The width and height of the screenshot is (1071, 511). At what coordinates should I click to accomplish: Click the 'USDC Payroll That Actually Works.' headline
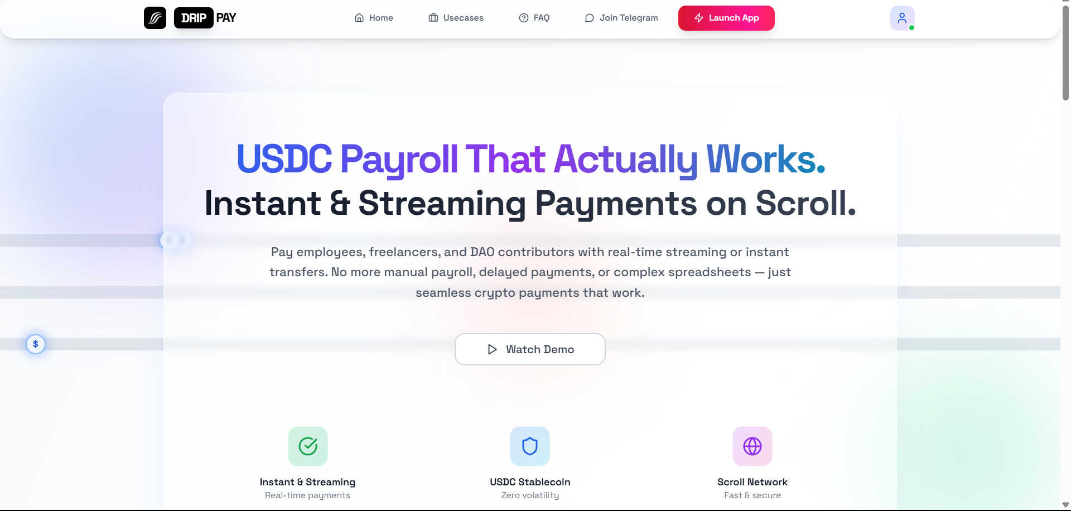tap(530, 159)
